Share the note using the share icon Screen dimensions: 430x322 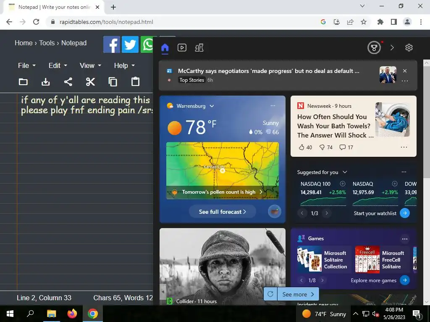click(x=68, y=82)
